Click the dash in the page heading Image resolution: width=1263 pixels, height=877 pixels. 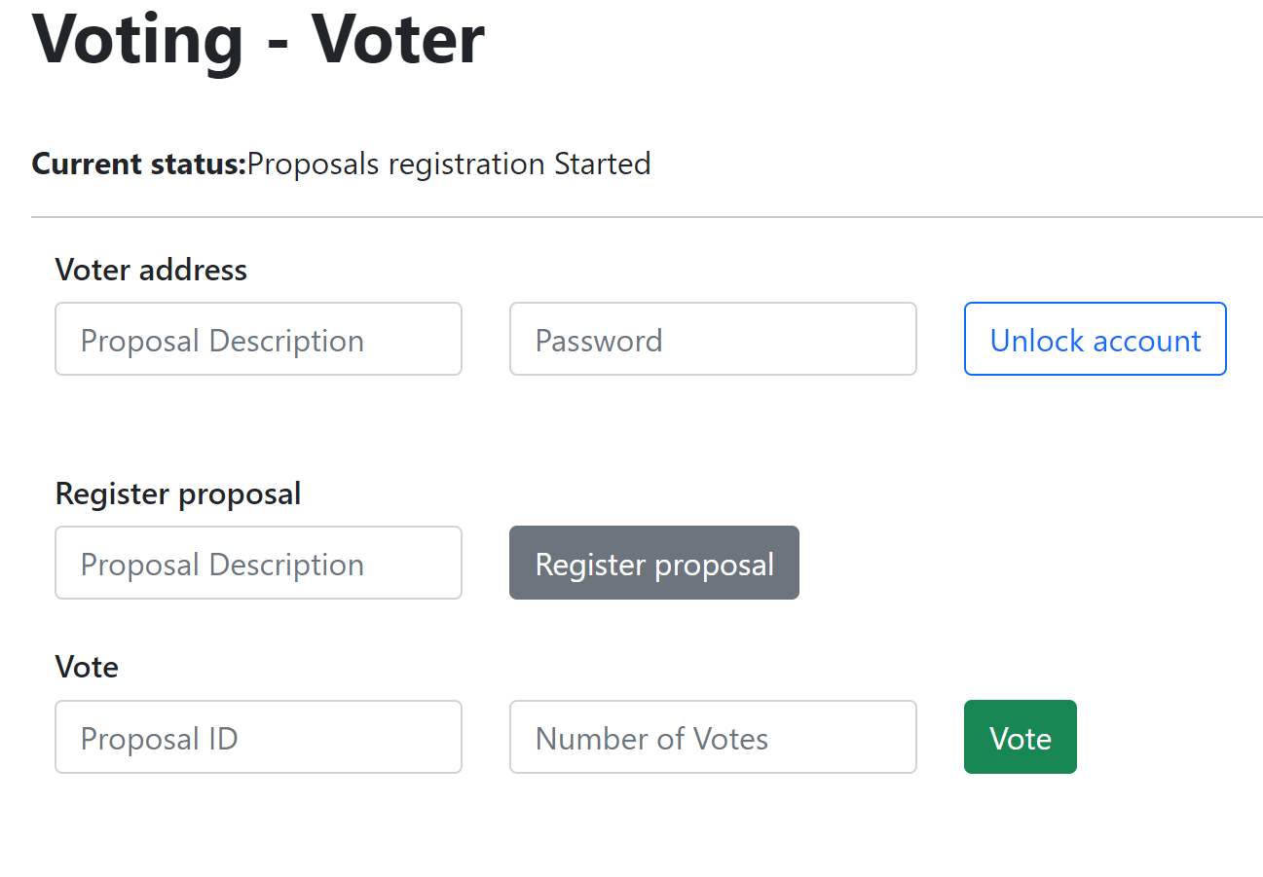[278, 44]
